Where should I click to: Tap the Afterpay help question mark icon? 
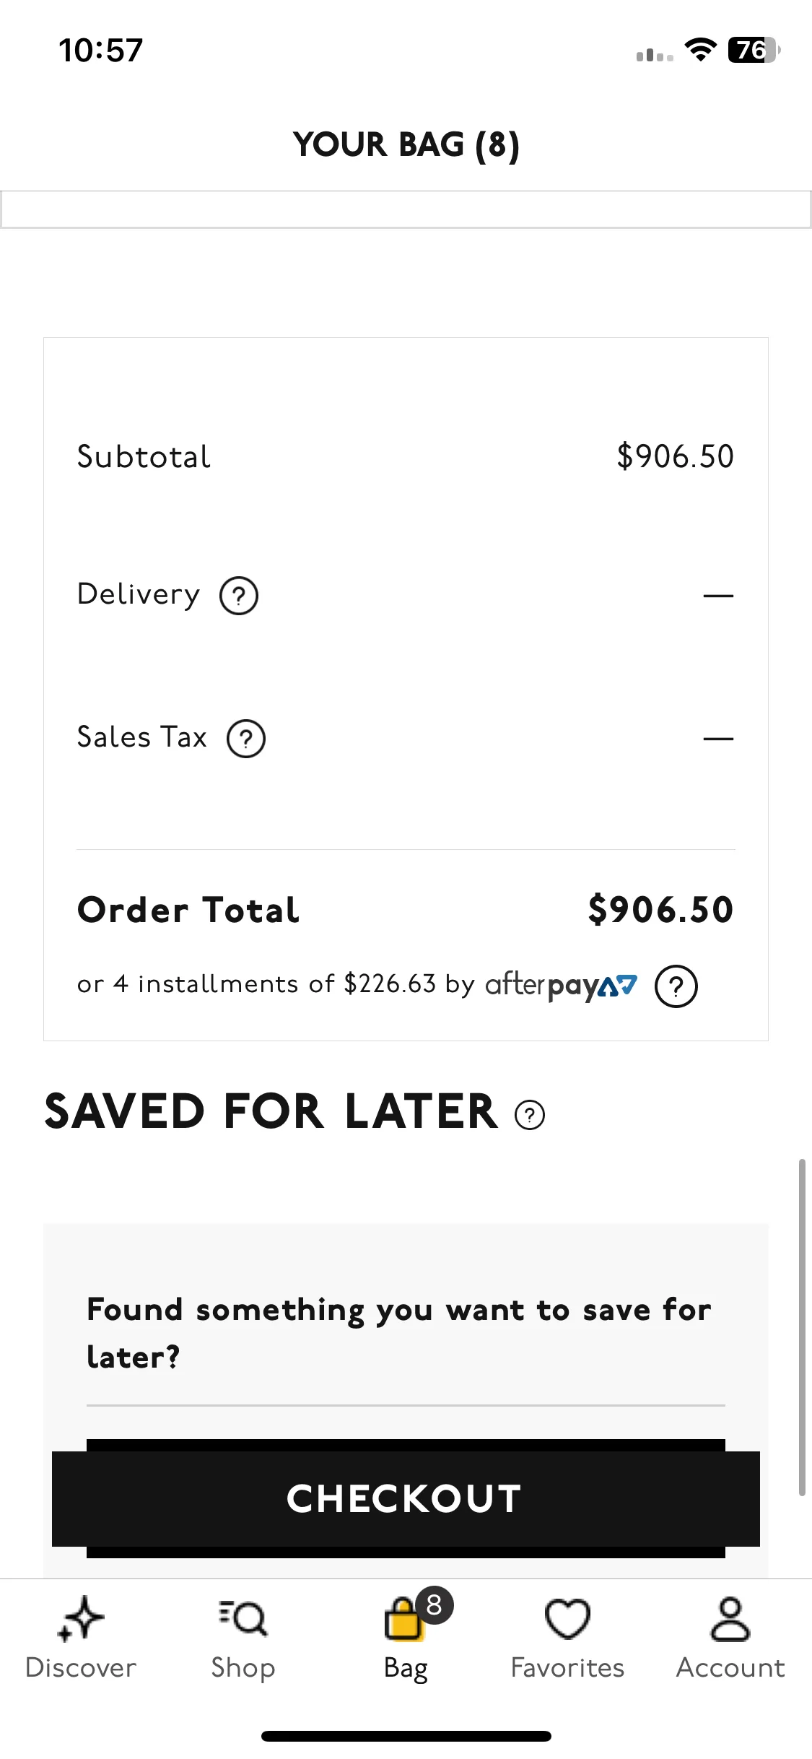point(676,986)
